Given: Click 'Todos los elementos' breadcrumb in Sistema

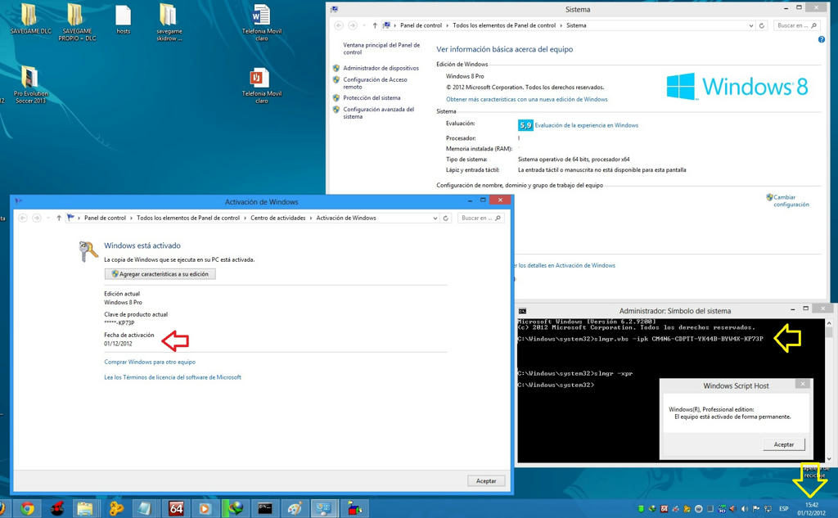Looking at the screenshot, I should click(504, 25).
